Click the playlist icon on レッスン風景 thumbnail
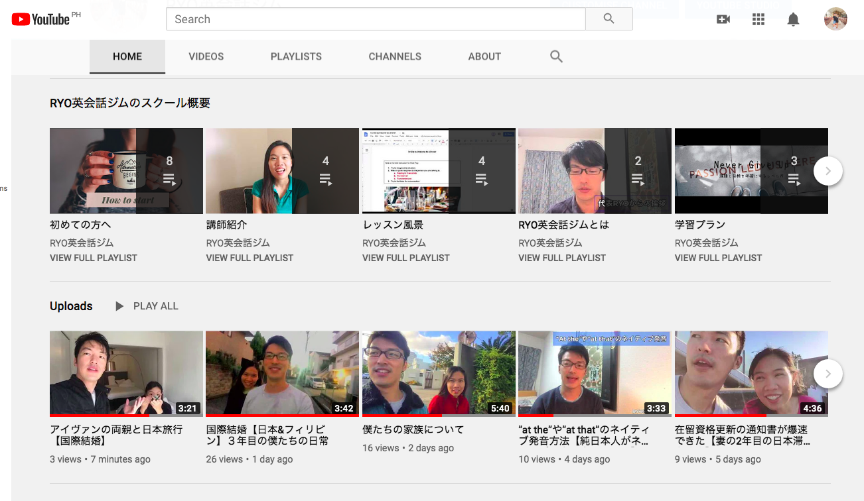This screenshot has width=864, height=501. (482, 179)
